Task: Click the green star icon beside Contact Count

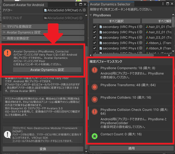Action: pyautogui.click(x=94, y=136)
